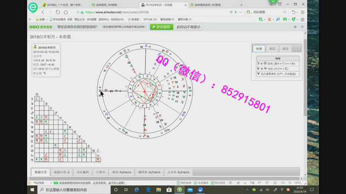Open the 小限法 tab
The width and height of the screenshot is (346, 194).
coord(100,172)
